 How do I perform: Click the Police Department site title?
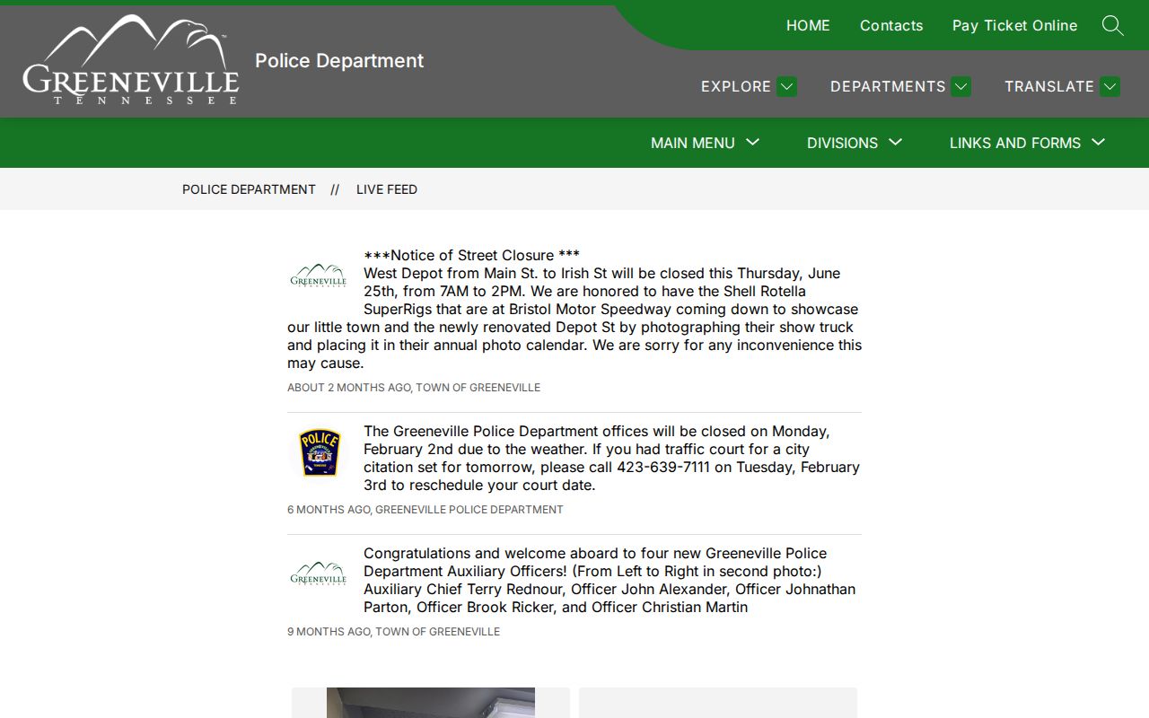[339, 60]
